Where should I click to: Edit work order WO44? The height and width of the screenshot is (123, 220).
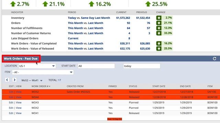[11, 97]
